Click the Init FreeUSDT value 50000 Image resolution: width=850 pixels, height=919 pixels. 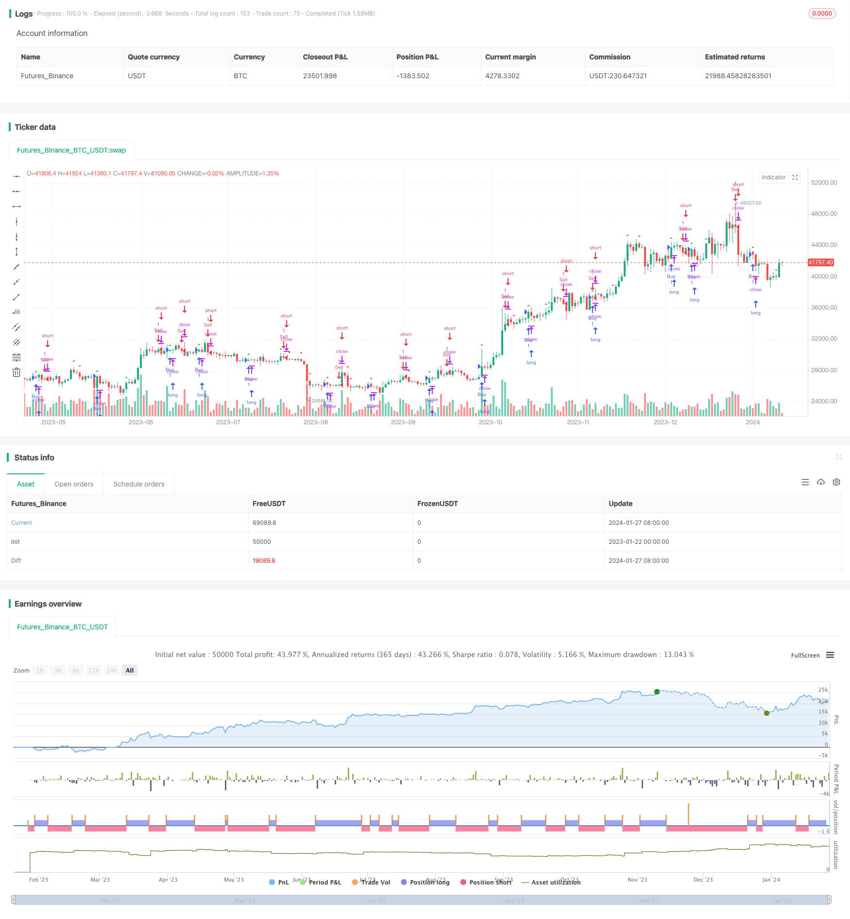coord(262,542)
